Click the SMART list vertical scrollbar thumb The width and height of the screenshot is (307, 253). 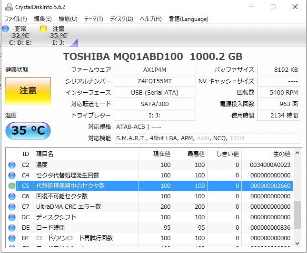click(297, 215)
